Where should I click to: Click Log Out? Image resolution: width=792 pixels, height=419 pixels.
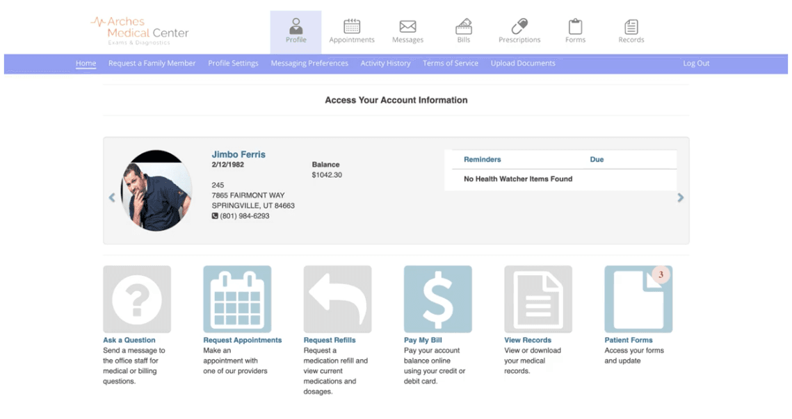(x=696, y=63)
